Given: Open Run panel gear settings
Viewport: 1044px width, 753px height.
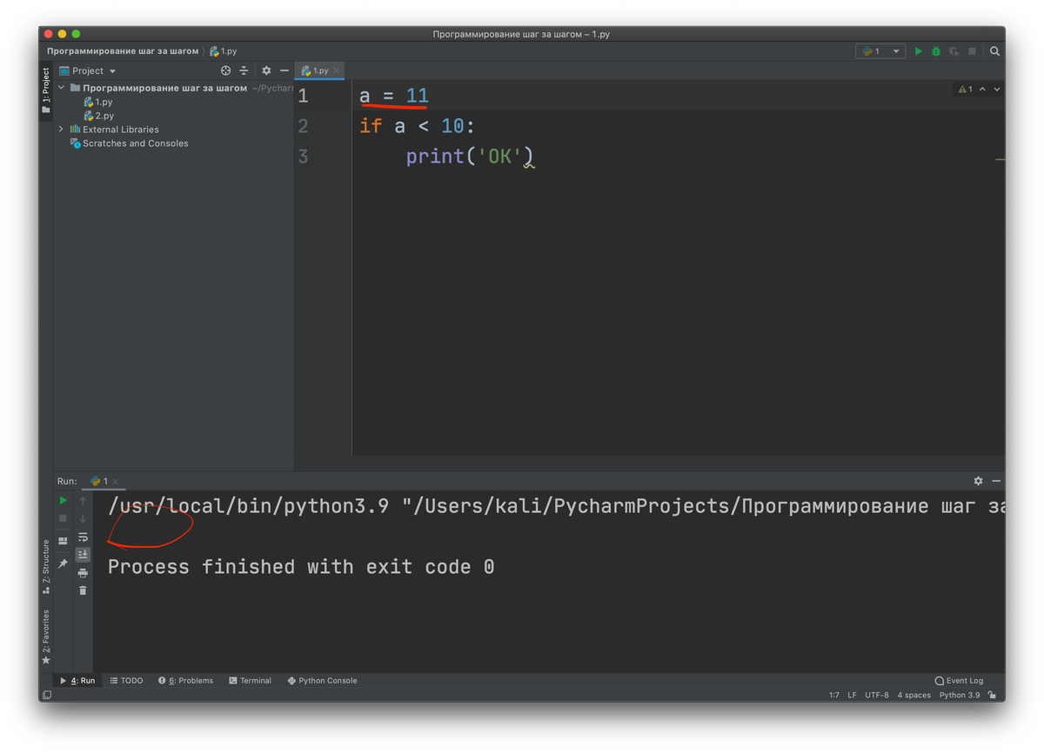Looking at the screenshot, I should [978, 481].
